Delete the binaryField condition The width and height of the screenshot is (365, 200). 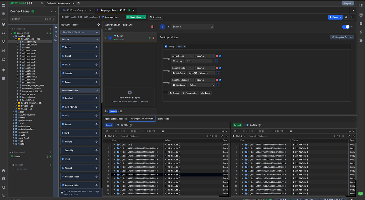pos(217,68)
